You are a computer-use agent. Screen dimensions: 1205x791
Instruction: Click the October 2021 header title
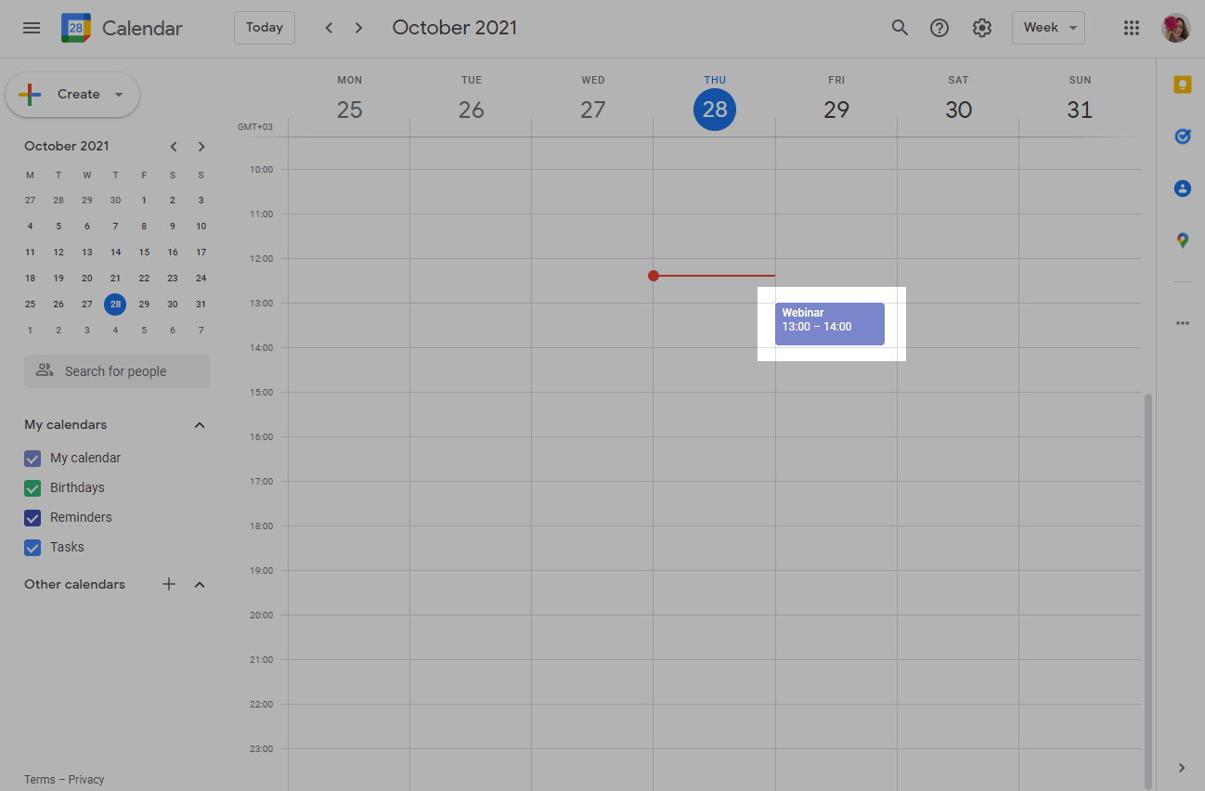click(x=455, y=28)
